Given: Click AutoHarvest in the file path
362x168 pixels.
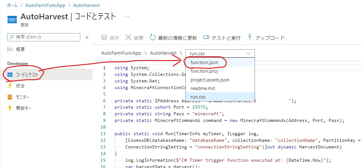Looking at the screenshot, I should click(x=163, y=53).
